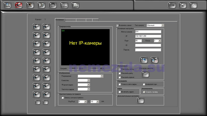Switch to the Основные tab
207x116 pixels.
click(x=60, y=20)
